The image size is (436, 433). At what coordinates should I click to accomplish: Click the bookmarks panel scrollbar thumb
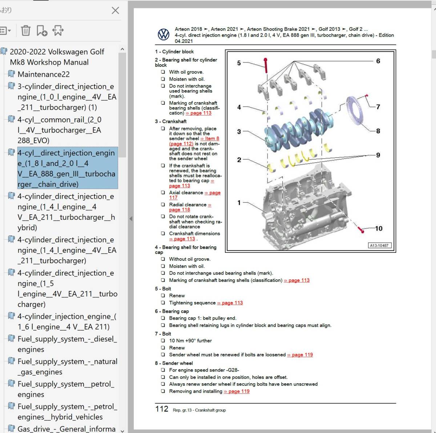coord(122,105)
